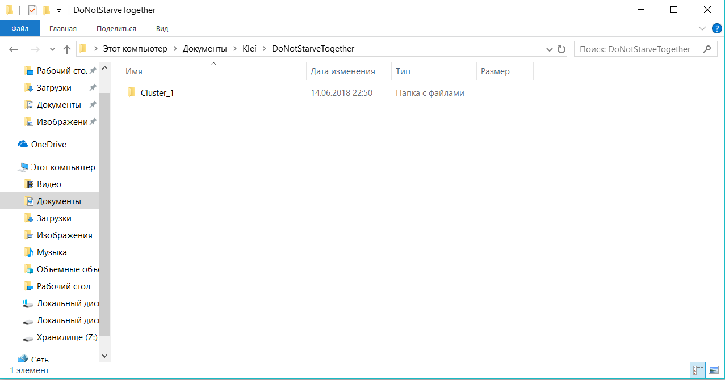Click the Папка с файлами type cell
The height and width of the screenshot is (380, 725).
tap(430, 92)
